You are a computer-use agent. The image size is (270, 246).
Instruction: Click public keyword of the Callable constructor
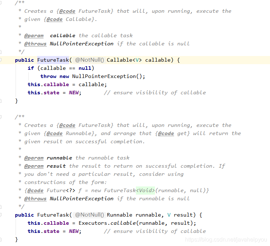coord(24,60)
